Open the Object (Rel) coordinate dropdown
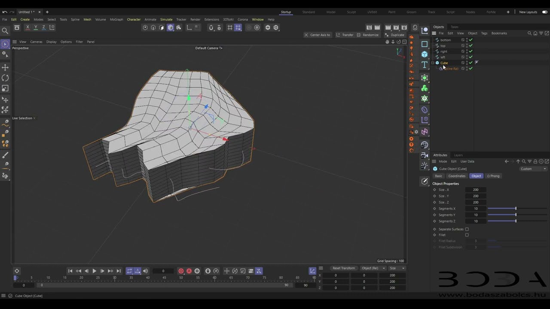The height and width of the screenshot is (309, 550). (x=373, y=268)
